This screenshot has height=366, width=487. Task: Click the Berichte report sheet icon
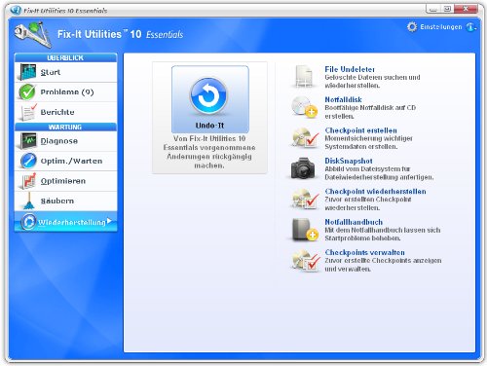pos(28,112)
